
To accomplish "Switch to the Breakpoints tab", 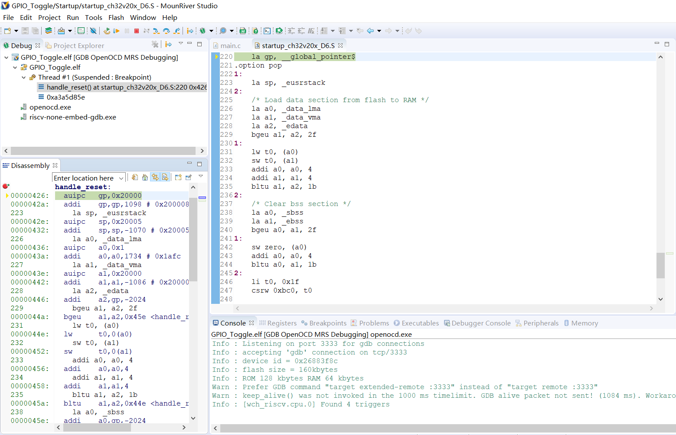I will click(324, 323).
